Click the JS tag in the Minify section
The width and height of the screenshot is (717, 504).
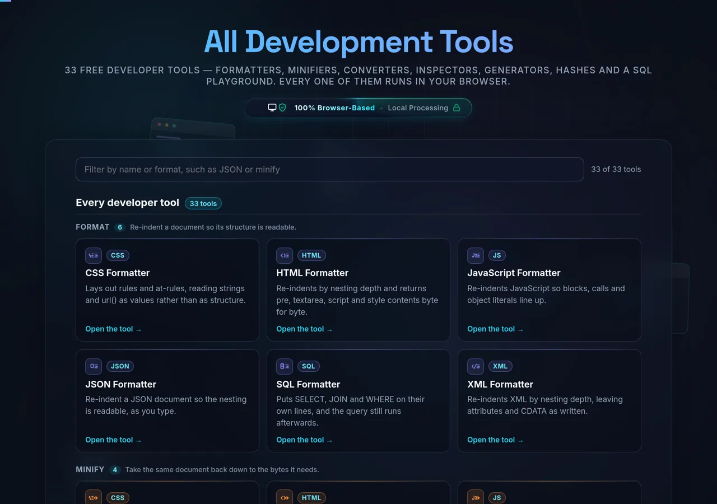pos(497,497)
